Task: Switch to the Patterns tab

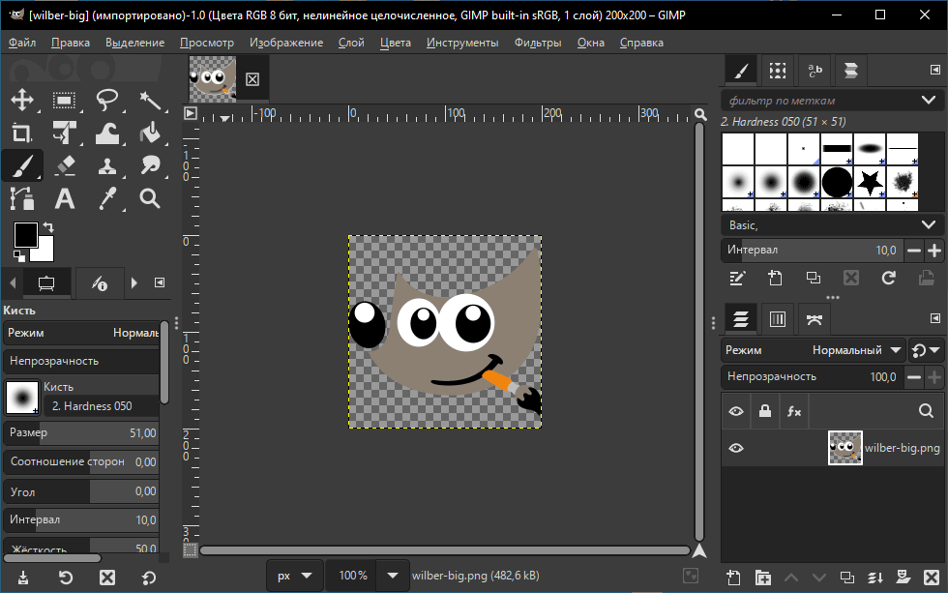Action: click(778, 71)
